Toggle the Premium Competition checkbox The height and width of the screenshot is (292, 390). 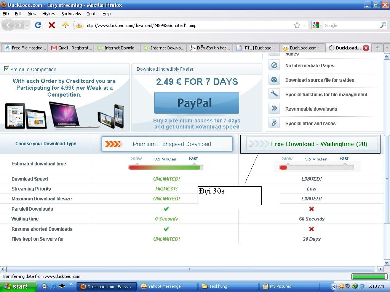point(7,69)
